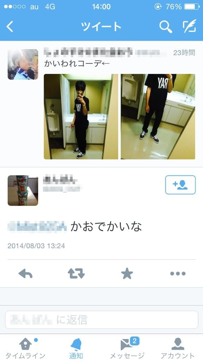Open メッセージ tab with badge
The height and width of the screenshot is (362, 203).
click(127, 349)
